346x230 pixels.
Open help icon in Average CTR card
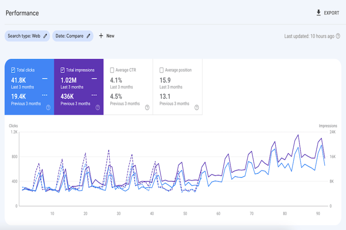coord(147,108)
